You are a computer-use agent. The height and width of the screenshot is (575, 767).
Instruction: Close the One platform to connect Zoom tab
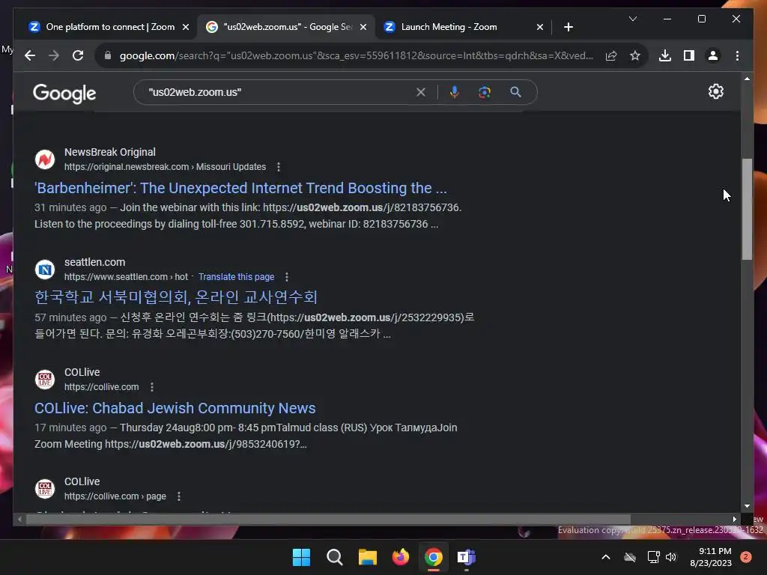(x=186, y=28)
